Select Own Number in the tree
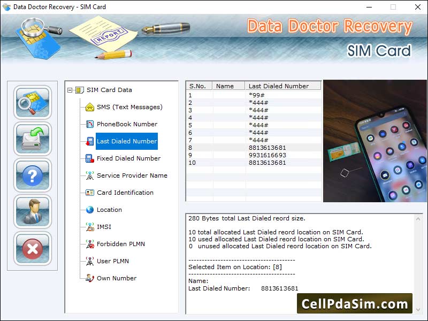The height and width of the screenshot is (321, 428). tap(116, 278)
